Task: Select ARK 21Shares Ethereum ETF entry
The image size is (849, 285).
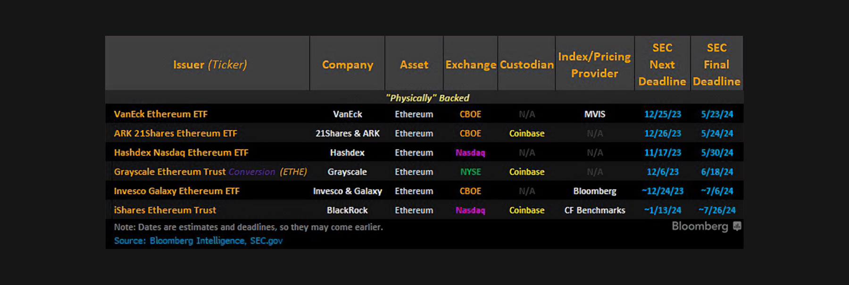Action: pos(175,134)
